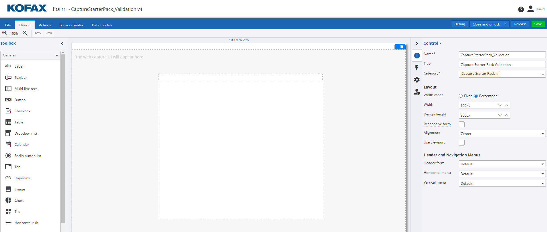
Task: Click the redo arrow icon
Action: pos(49,33)
